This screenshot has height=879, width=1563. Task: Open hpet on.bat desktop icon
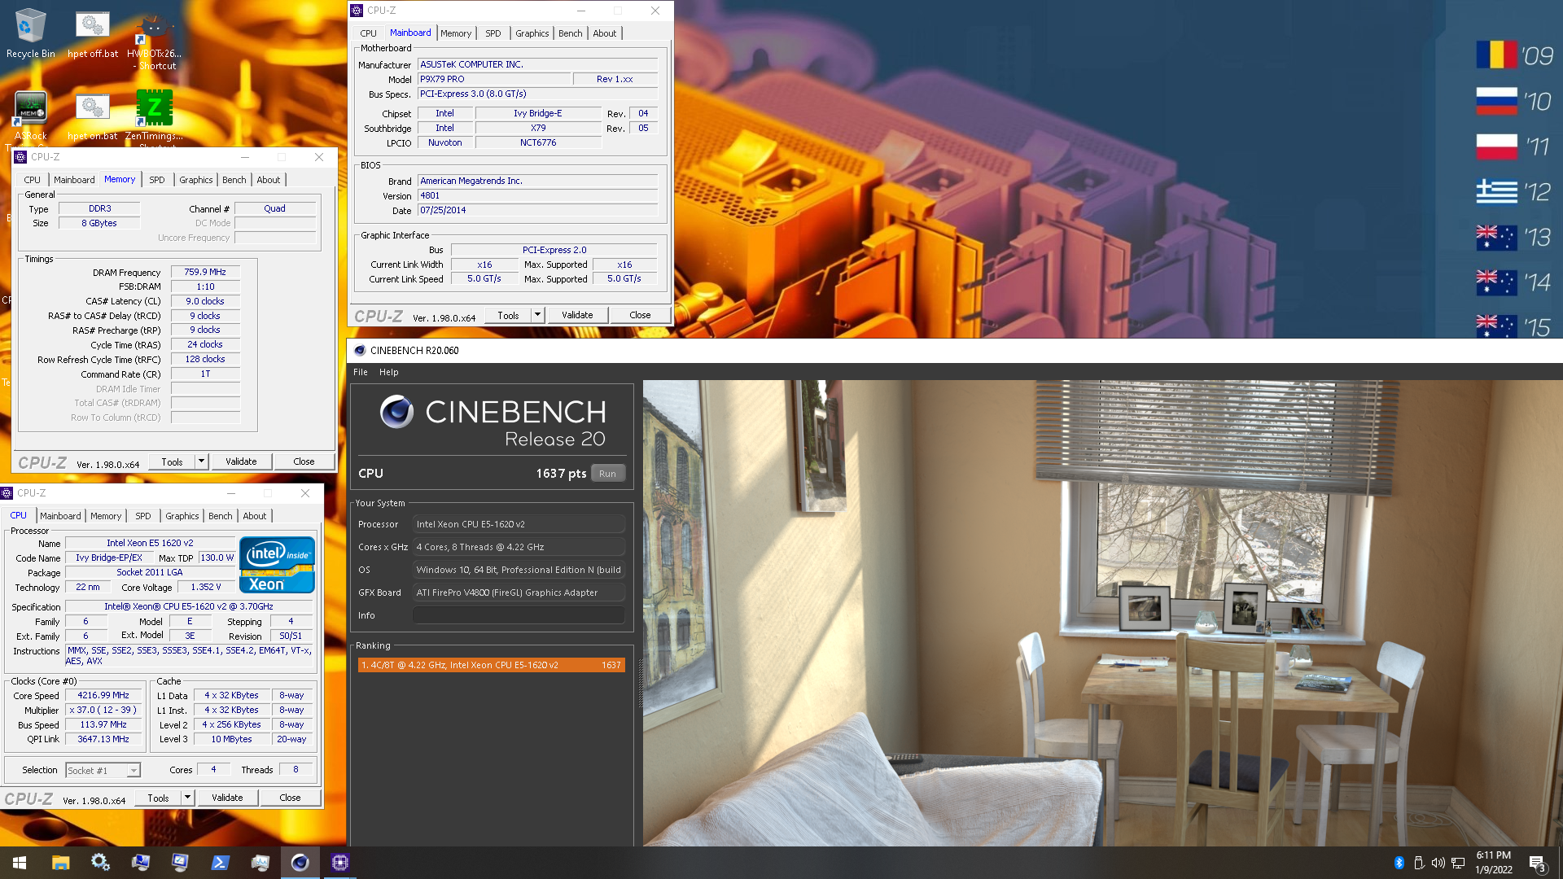click(x=92, y=116)
